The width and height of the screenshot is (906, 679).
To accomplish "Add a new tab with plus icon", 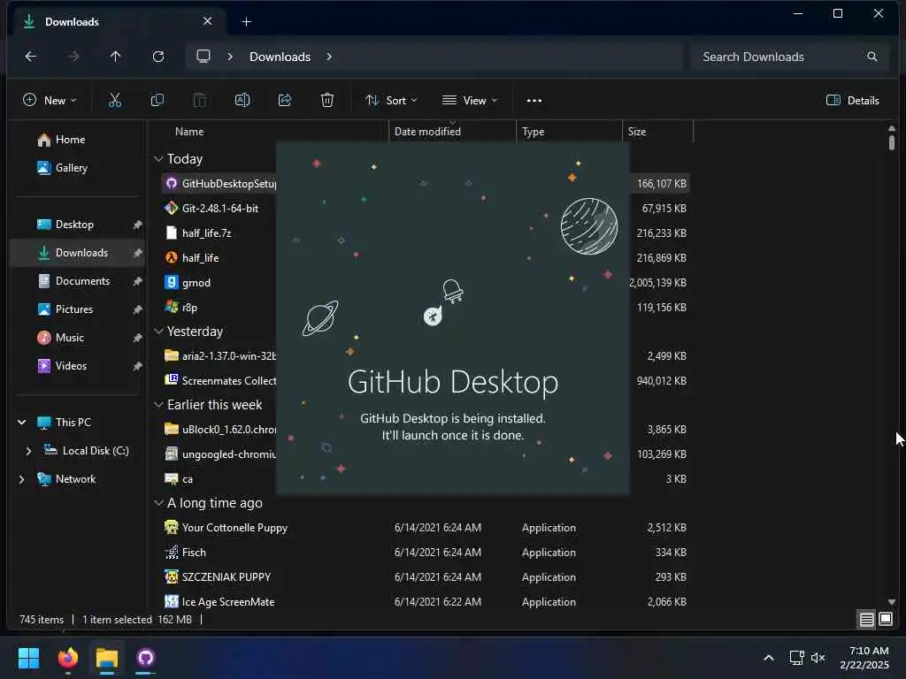I will click(x=247, y=22).
